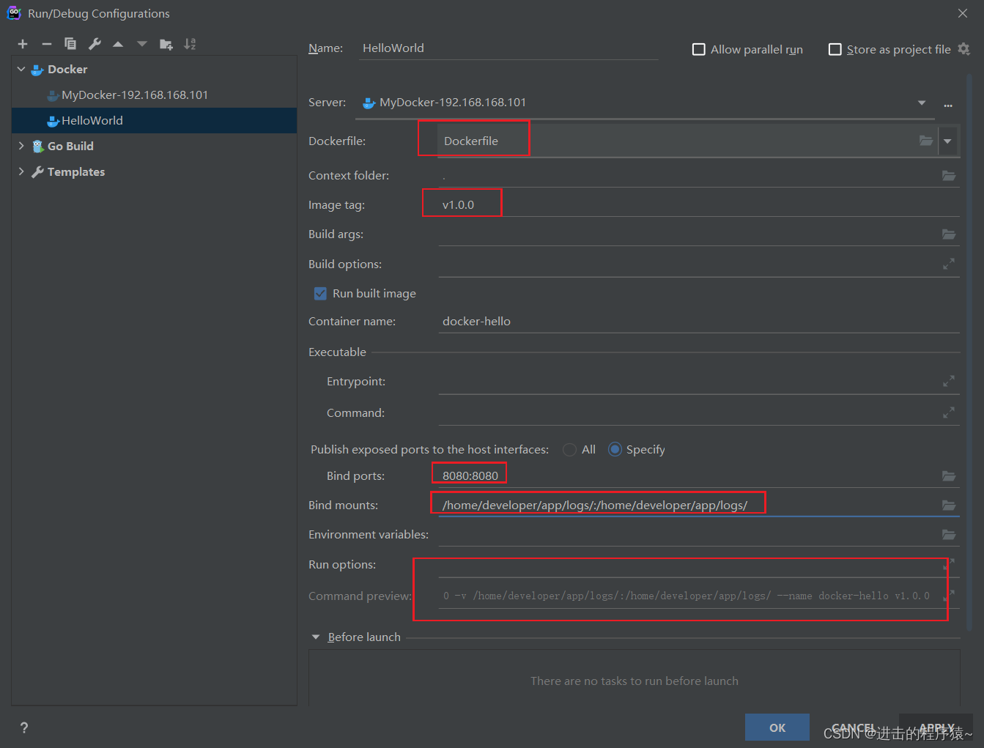984x748 pixels.
Task: Open Environment variables editor icon
Action: [x=949, y=535]
